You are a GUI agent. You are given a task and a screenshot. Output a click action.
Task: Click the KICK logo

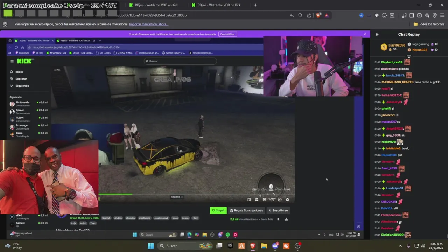tap(26, 61)
